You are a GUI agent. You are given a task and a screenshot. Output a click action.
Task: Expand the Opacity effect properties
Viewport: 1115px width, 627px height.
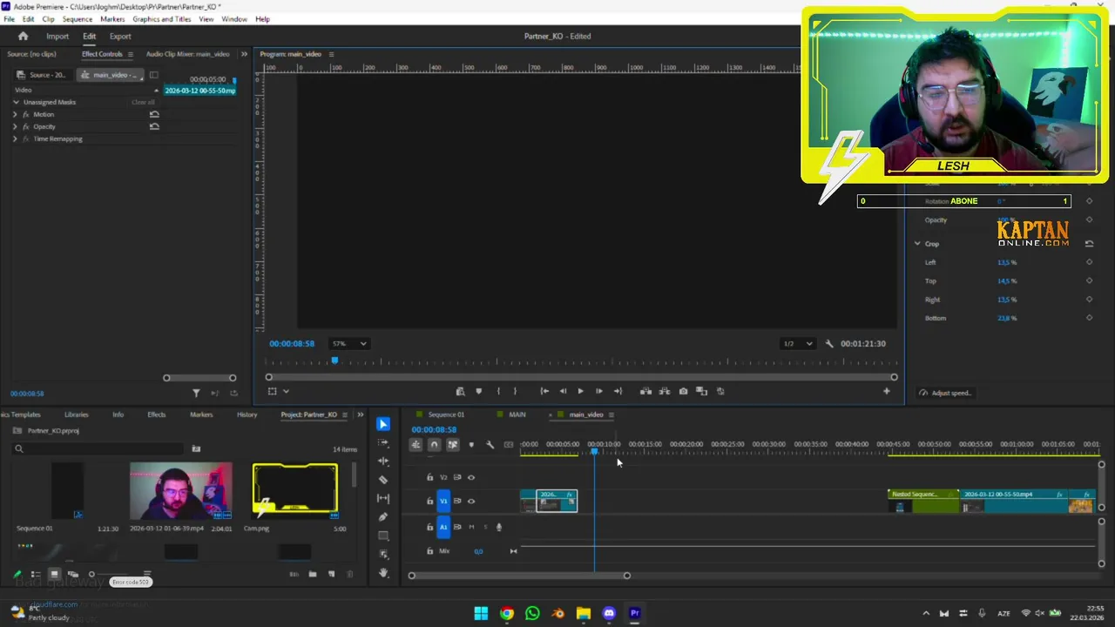pyautogui.click(x=15, y=126)
